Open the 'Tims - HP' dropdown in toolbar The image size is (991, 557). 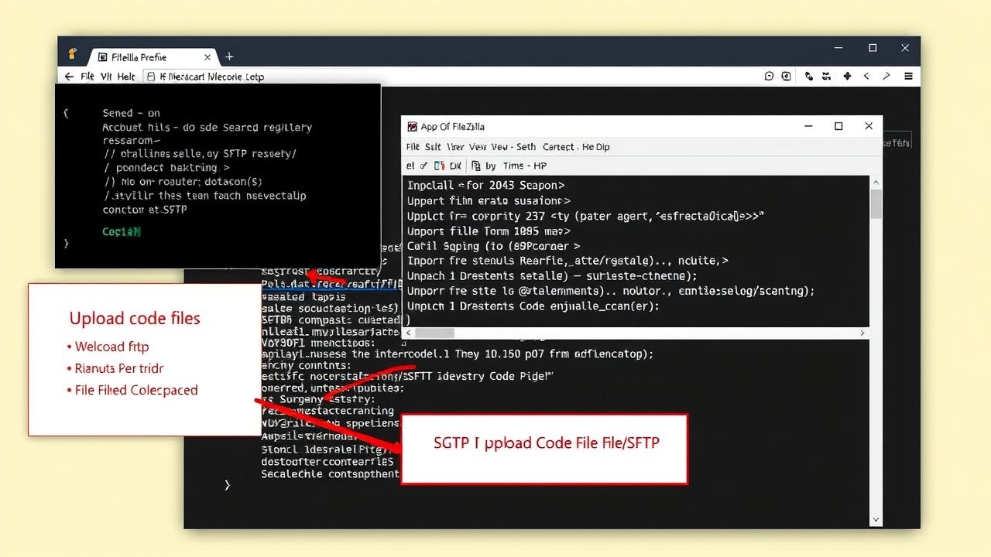525,166
